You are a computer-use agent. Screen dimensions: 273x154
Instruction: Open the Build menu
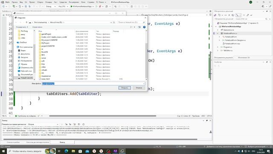click(x=40, y=2)
